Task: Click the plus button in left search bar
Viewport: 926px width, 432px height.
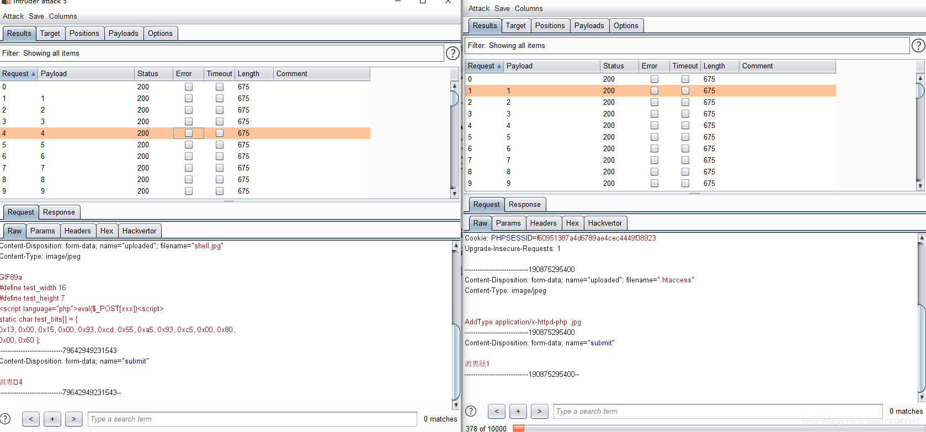Action: pyautogui.click(x=52, y=419)
